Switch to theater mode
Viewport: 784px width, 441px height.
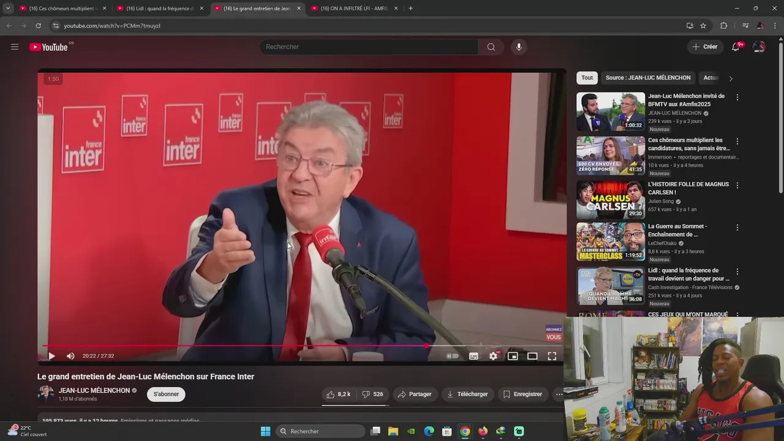point(532,356)
